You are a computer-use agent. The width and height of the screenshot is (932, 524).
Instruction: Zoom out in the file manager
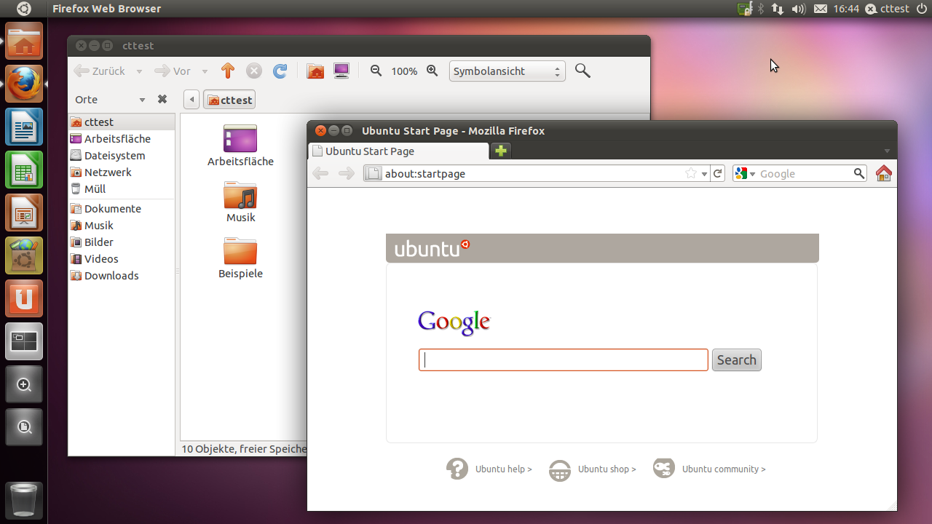coord(376,71)
